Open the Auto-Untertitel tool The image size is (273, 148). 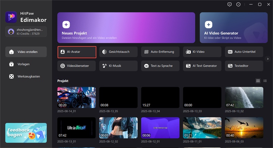pyautogui.click(x=244, y=52)
